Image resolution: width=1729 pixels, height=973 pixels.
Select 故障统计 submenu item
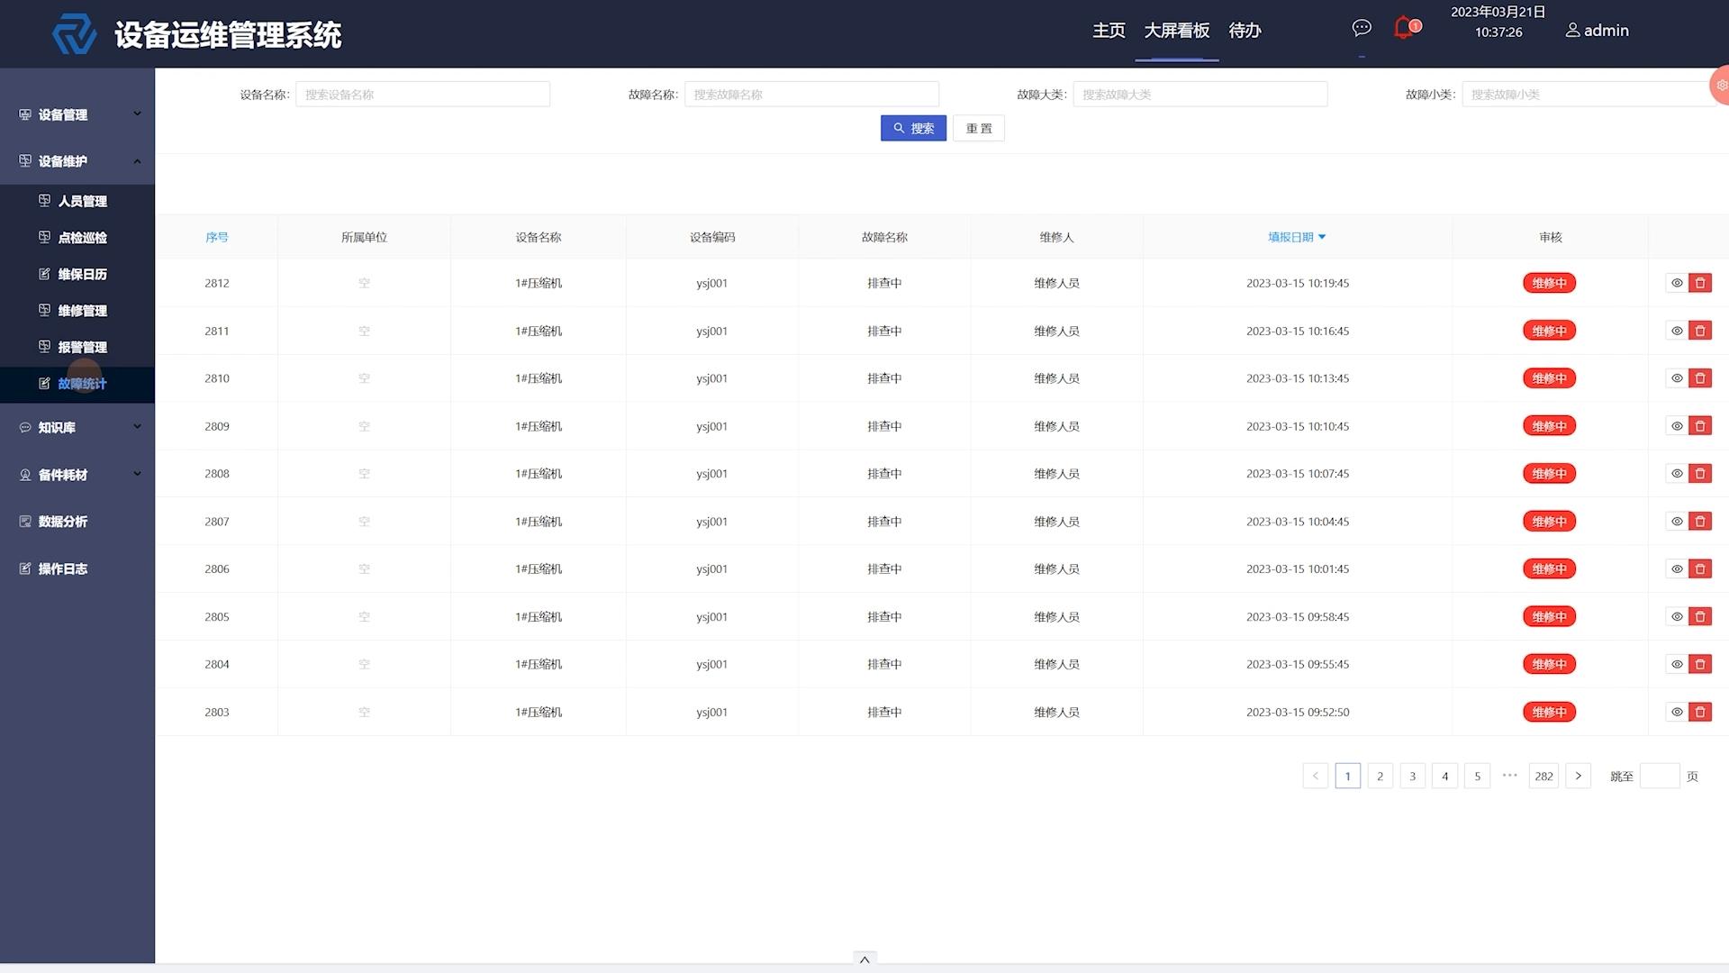tap(77, 384)
